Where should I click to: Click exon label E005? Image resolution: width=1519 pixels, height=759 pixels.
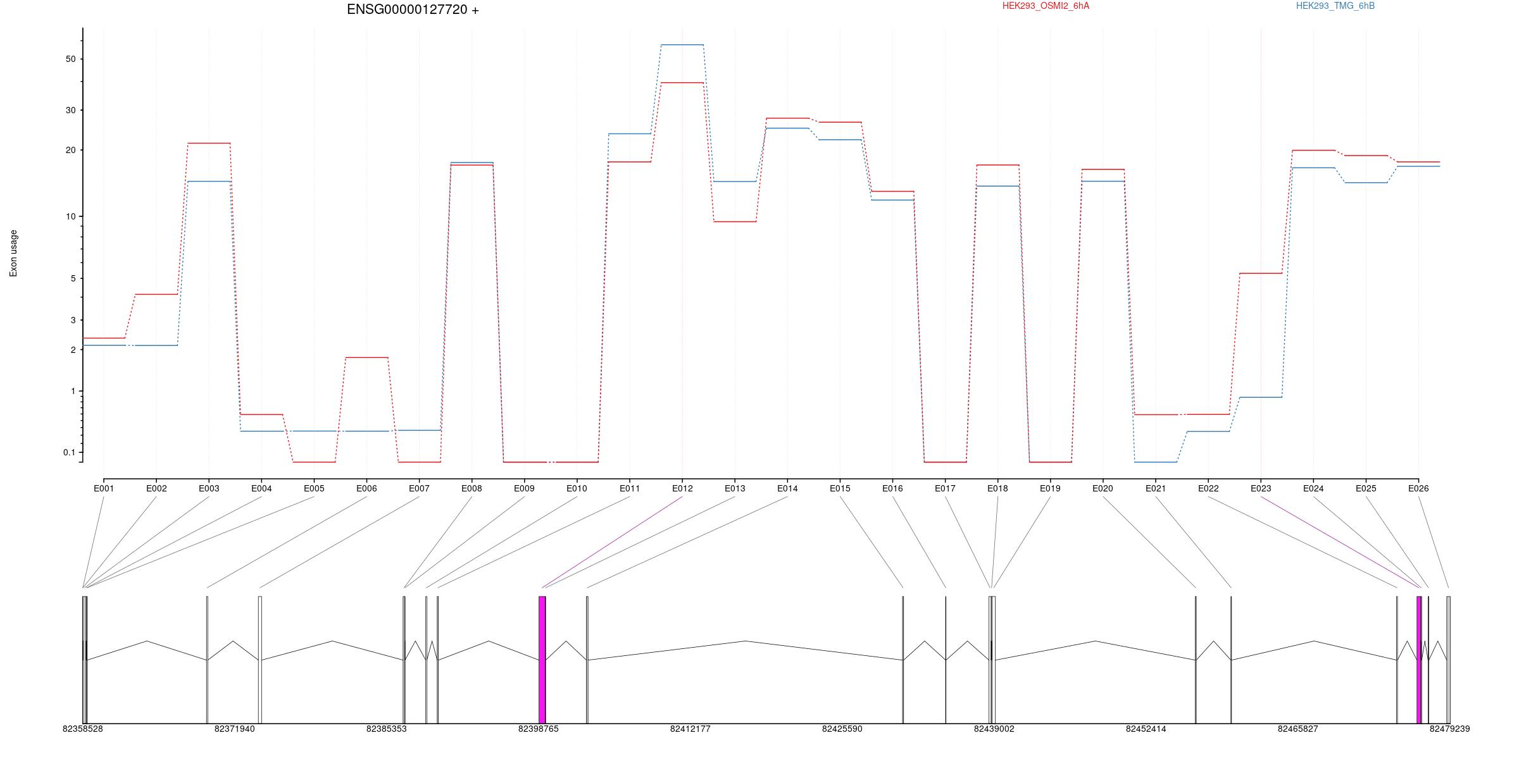point(314,488)
